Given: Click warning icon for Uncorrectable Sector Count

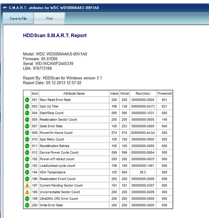Looking at the screenshot, I should click(27, 192).
